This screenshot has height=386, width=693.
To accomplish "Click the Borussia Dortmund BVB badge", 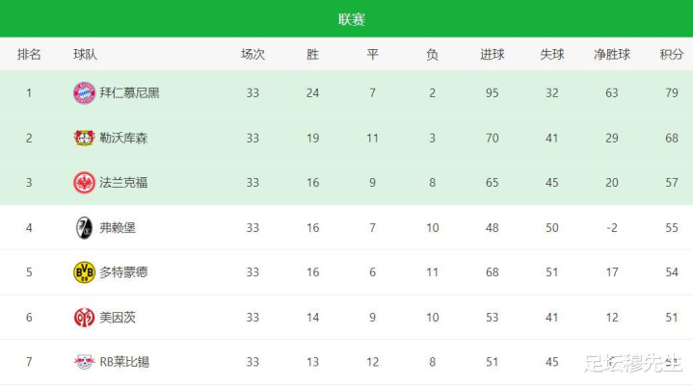I will [x=84, y=272].
